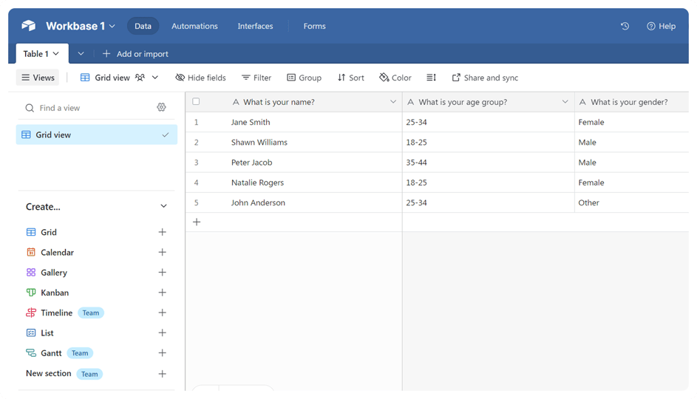
Task: Open the Color records tool
Action: coord(395,78)
